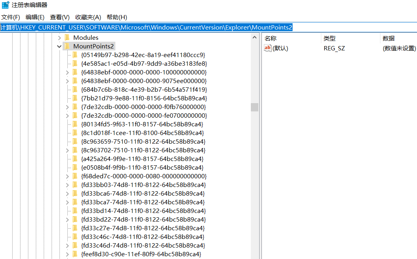This screenshot has height=259, width=417.
Task: Expand the {feef8d30-c90e-11ef-80f9-64bc58b89ca4} key
Action: 67,254
